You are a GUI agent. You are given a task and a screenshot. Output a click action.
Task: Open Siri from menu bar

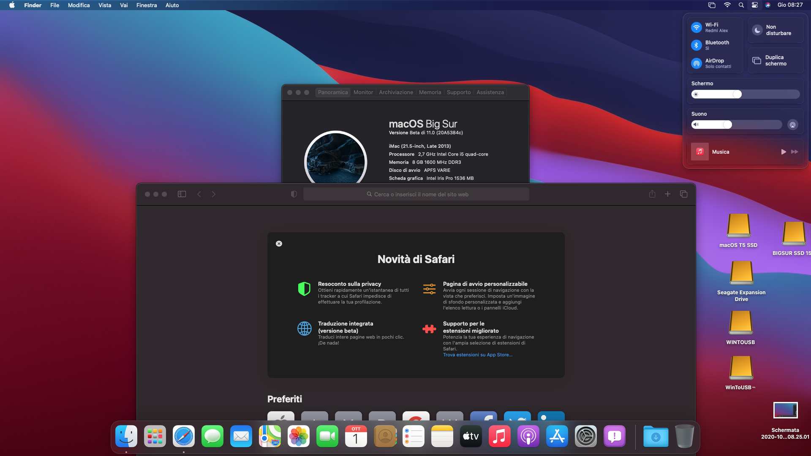click(768, 5)
